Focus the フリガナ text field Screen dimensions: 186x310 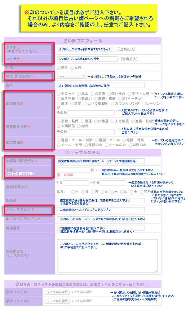(x=87, y=59)
